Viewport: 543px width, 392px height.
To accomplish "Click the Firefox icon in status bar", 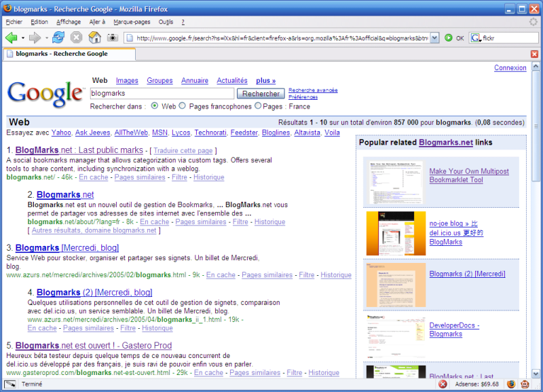I will point(511,384).
